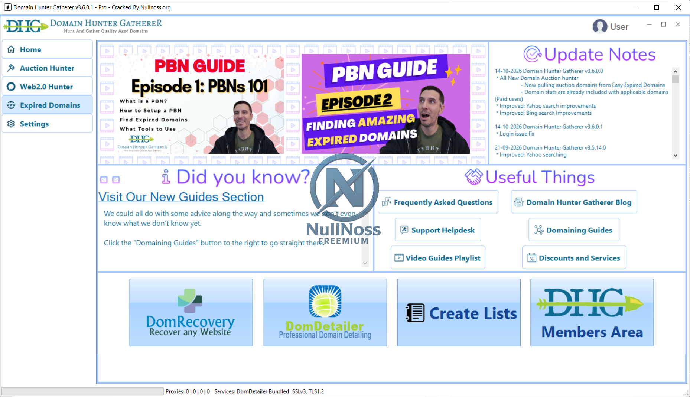690x397 pixels.
Task: Click the Create Lists tile
Action: tap(459, 313)
